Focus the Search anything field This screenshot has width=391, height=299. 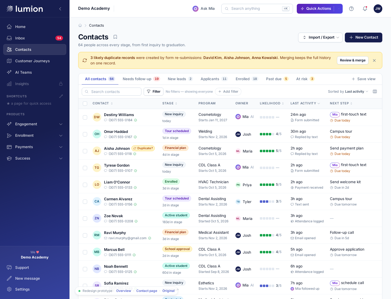point(257,9)
